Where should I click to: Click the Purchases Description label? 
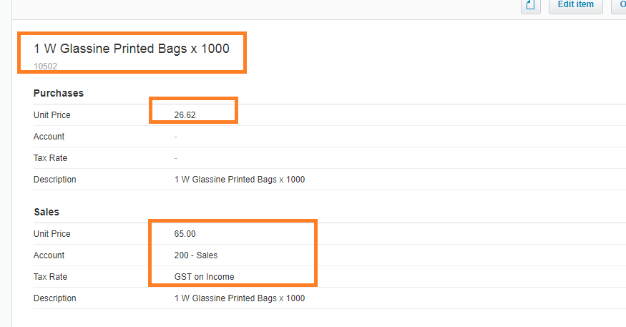click(54, 180)
